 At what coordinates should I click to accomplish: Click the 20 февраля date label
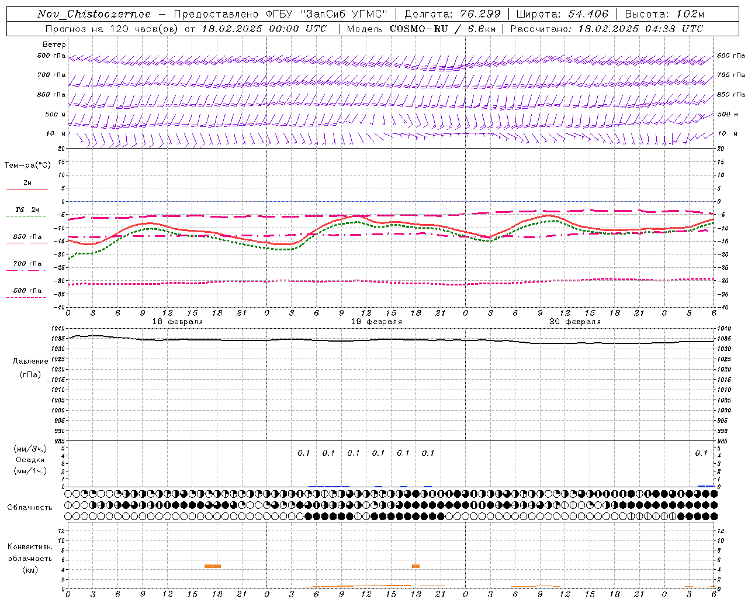(575, 322)
